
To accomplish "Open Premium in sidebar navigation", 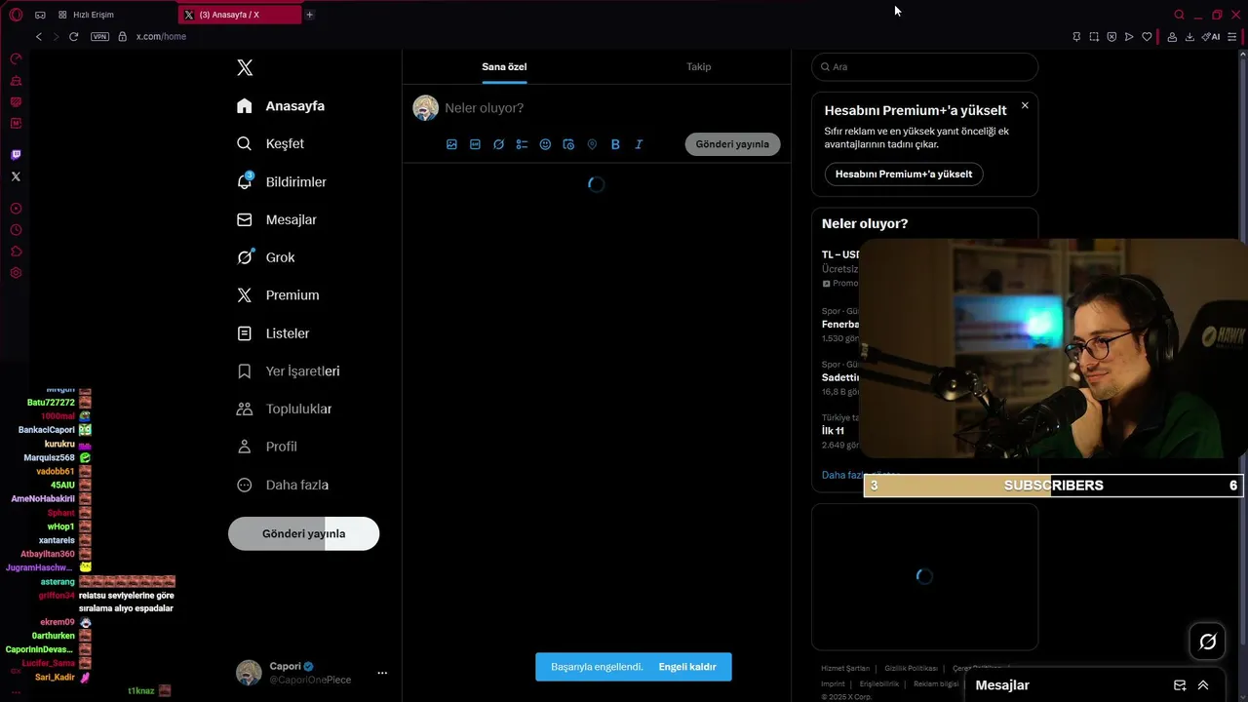I will click(x=278, y=294).
